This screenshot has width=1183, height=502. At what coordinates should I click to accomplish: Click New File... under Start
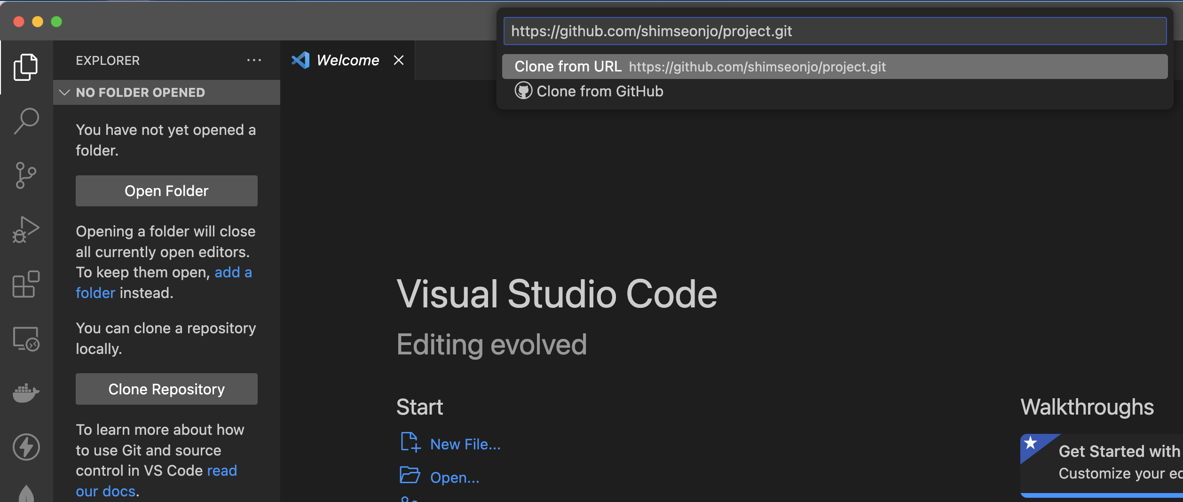pos(465,444)
